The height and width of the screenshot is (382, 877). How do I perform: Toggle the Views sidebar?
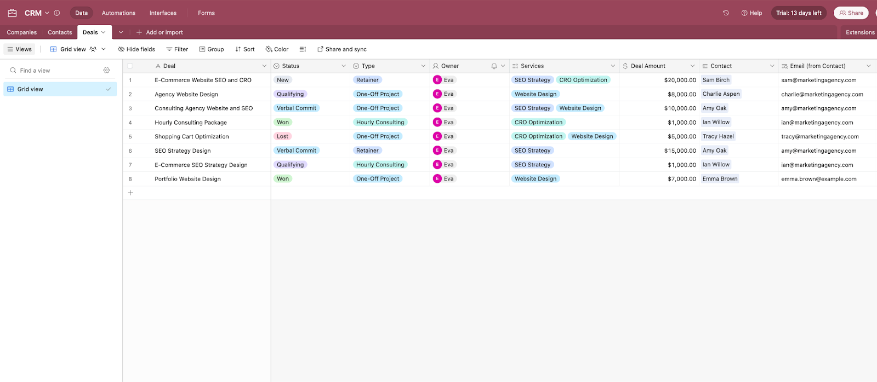pos(20,49)
